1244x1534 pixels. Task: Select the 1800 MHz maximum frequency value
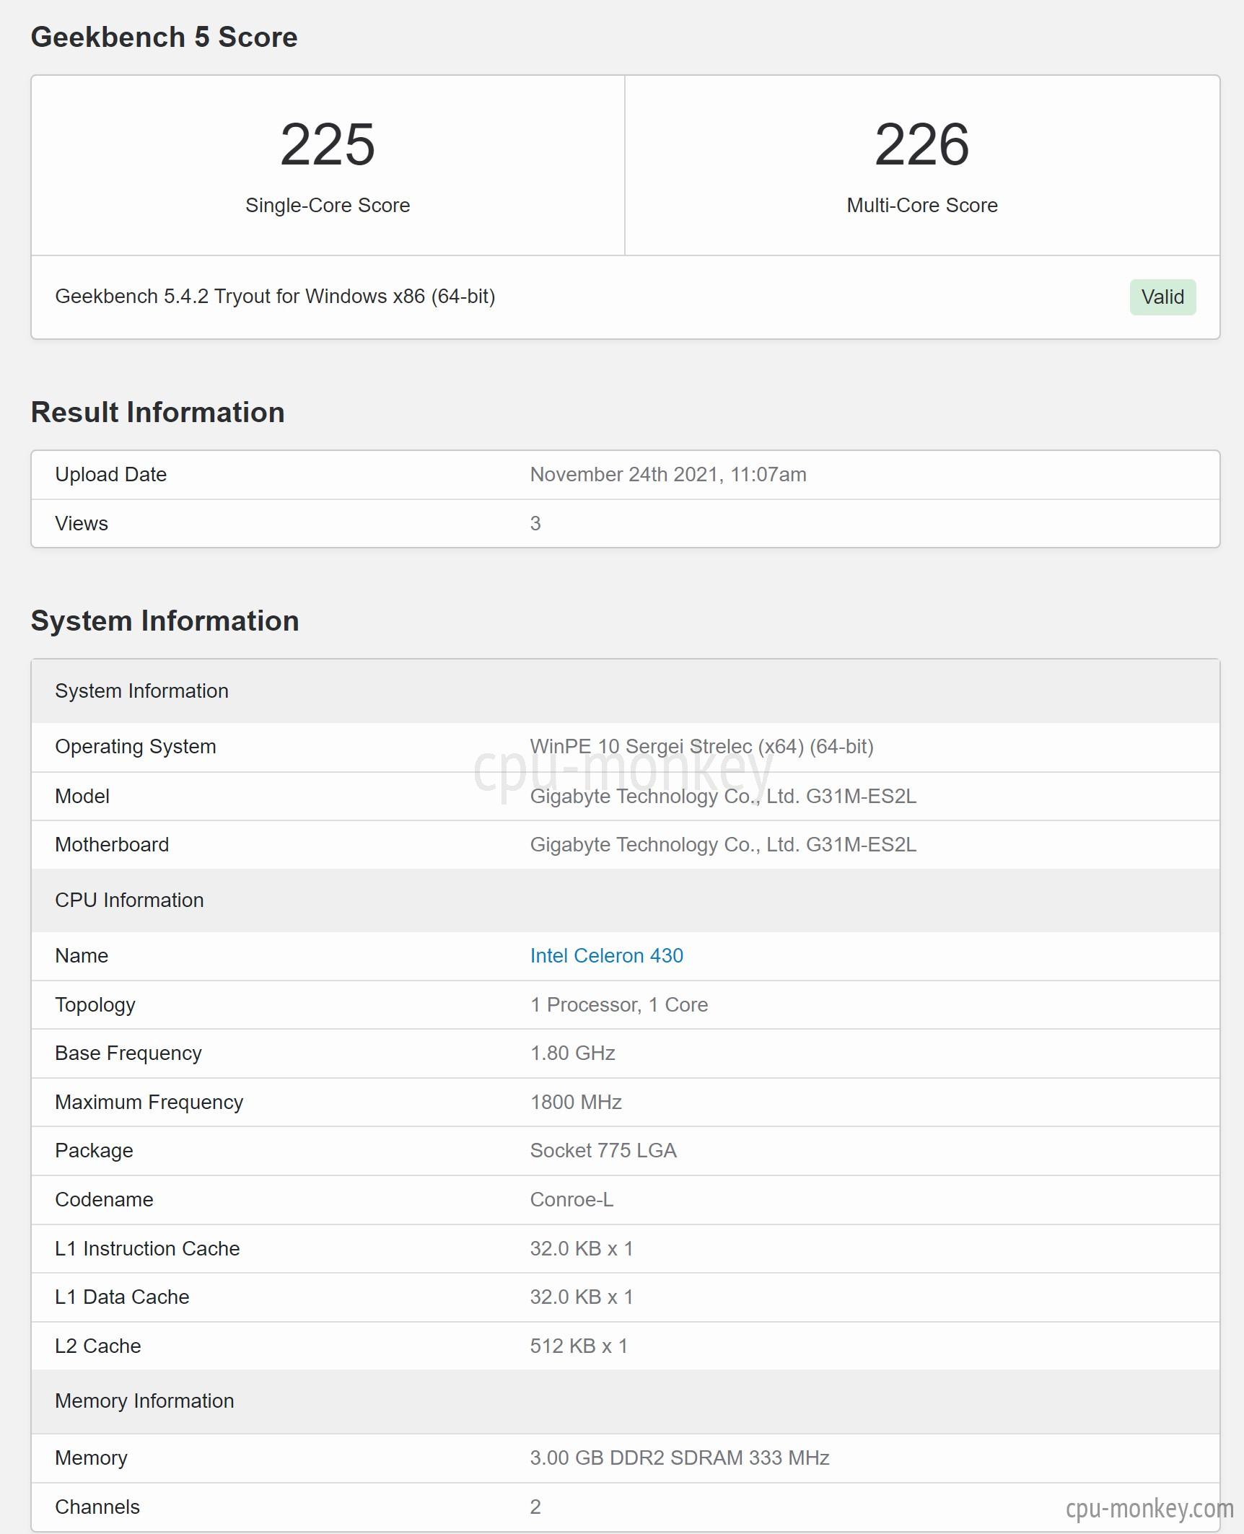click(x=576, y=1103)
